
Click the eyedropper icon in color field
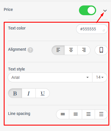pyautogui.click(x=104, y=30)
